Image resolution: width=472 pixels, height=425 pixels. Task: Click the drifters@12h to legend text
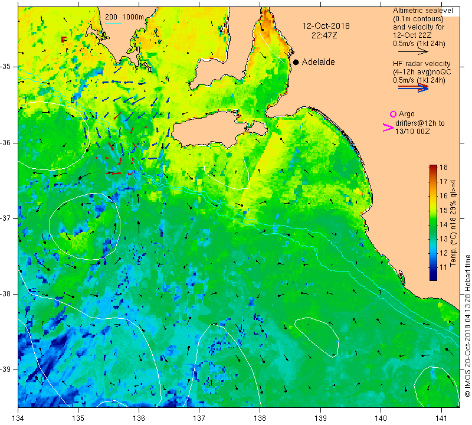pos(419,123)
